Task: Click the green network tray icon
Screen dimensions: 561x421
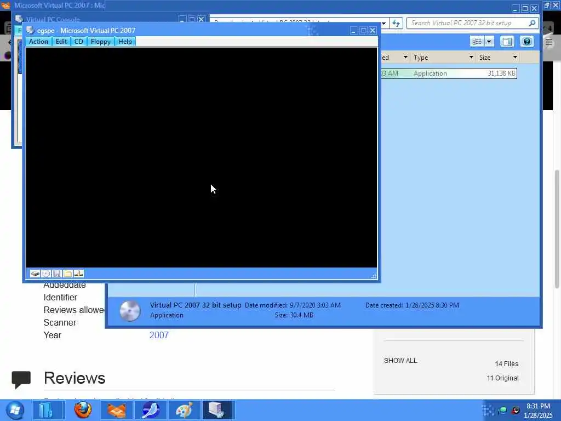Action: [x=503, y=410]
